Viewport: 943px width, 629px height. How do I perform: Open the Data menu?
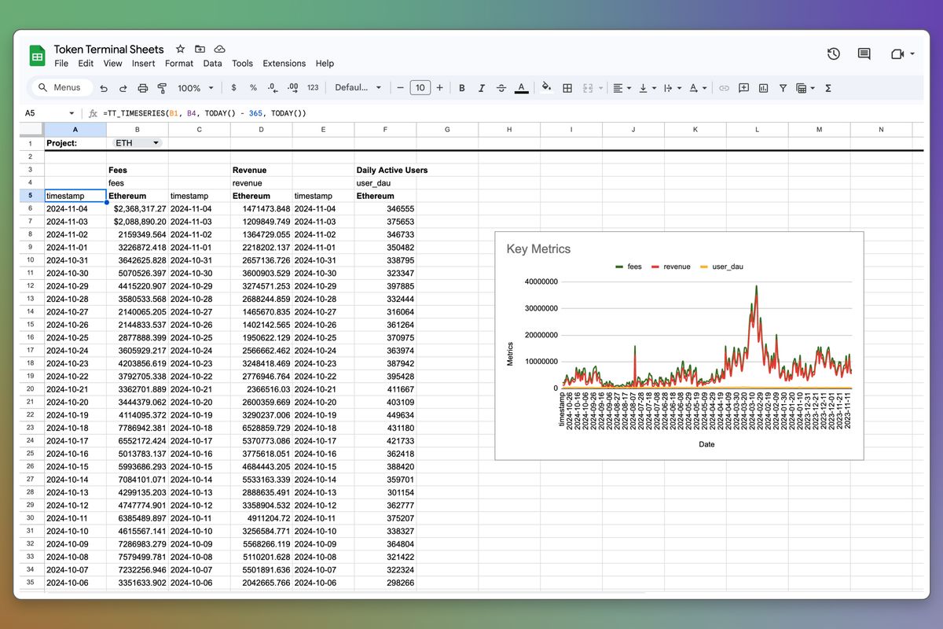coord(212,64)
